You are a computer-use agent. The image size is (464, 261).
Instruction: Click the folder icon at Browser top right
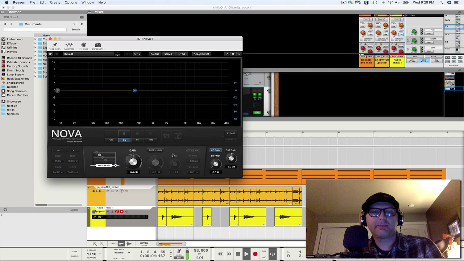(82, 17)
